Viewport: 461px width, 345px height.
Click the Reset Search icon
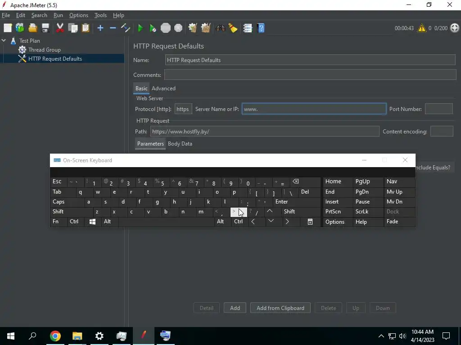click(233, 28)
